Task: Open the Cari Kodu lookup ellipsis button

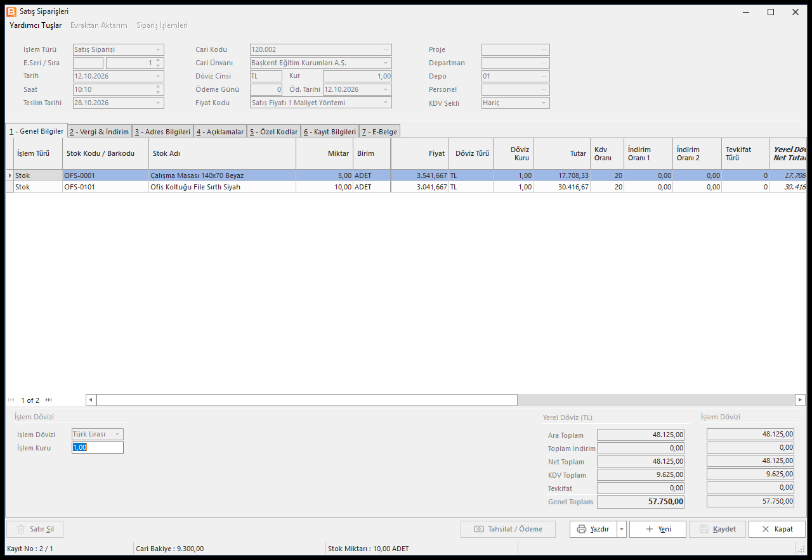Action: pos(386,49)
